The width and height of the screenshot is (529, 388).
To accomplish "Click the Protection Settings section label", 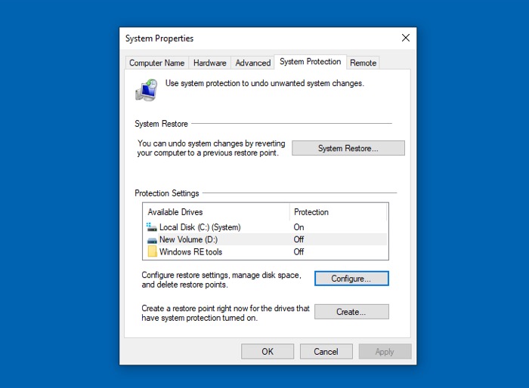I will (x=167, y=193).
